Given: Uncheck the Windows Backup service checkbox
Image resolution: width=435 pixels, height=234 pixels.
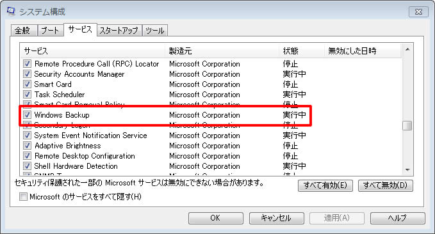Looking at the screenshot, I should pos(27,114).
